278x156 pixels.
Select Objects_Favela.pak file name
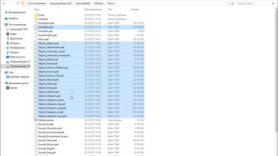coord(48,64)
